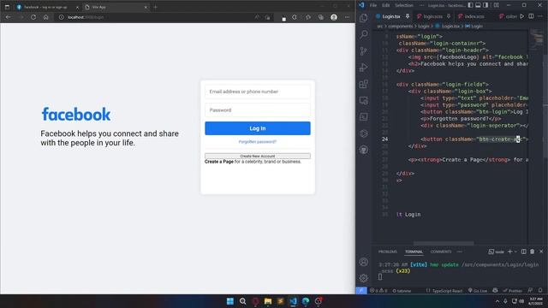The width and height of the screenshot is (548, 308).
Task: Close the terminal panel with X
Action: [541, 252]
